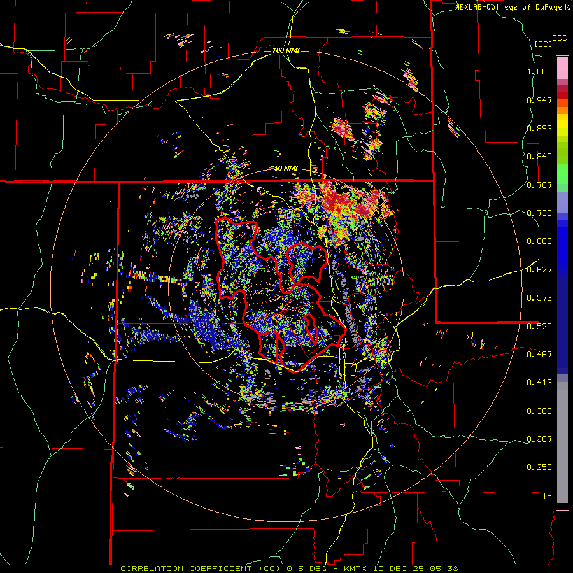Image resolution: width=573 pixels, height=573 pixels.
Task: Select the 0.680 scale value
Action: (539, 241)
